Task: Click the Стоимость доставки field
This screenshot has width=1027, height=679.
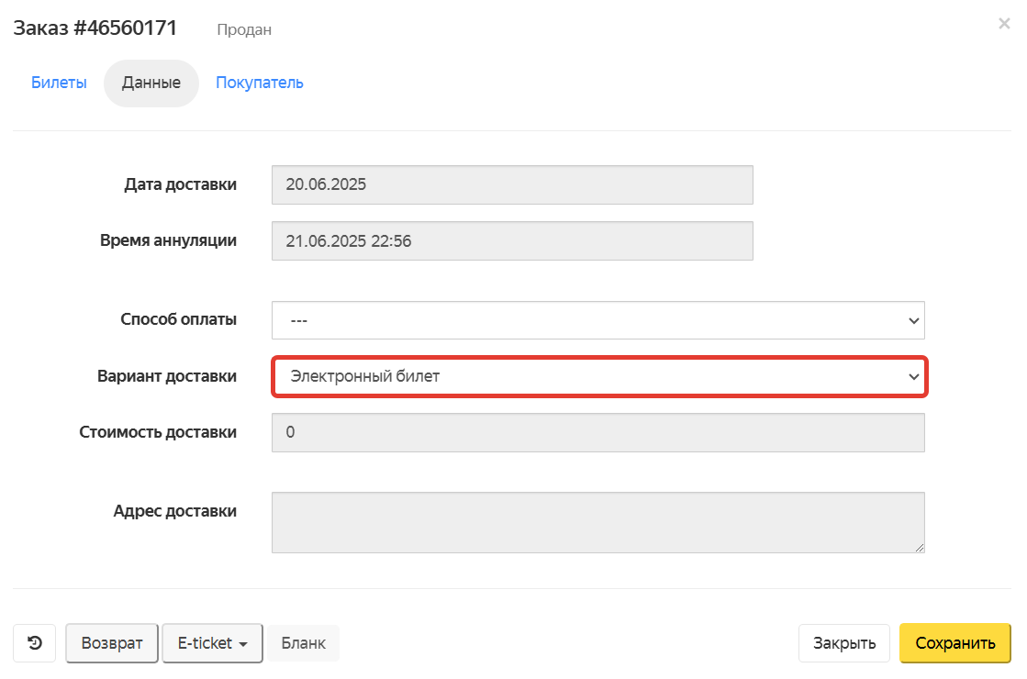Action: 597,432
